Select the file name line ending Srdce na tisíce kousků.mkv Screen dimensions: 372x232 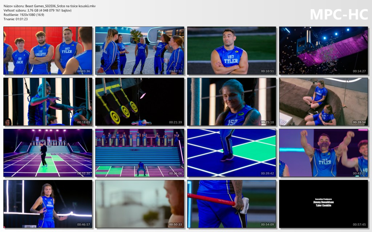(49, 6)
